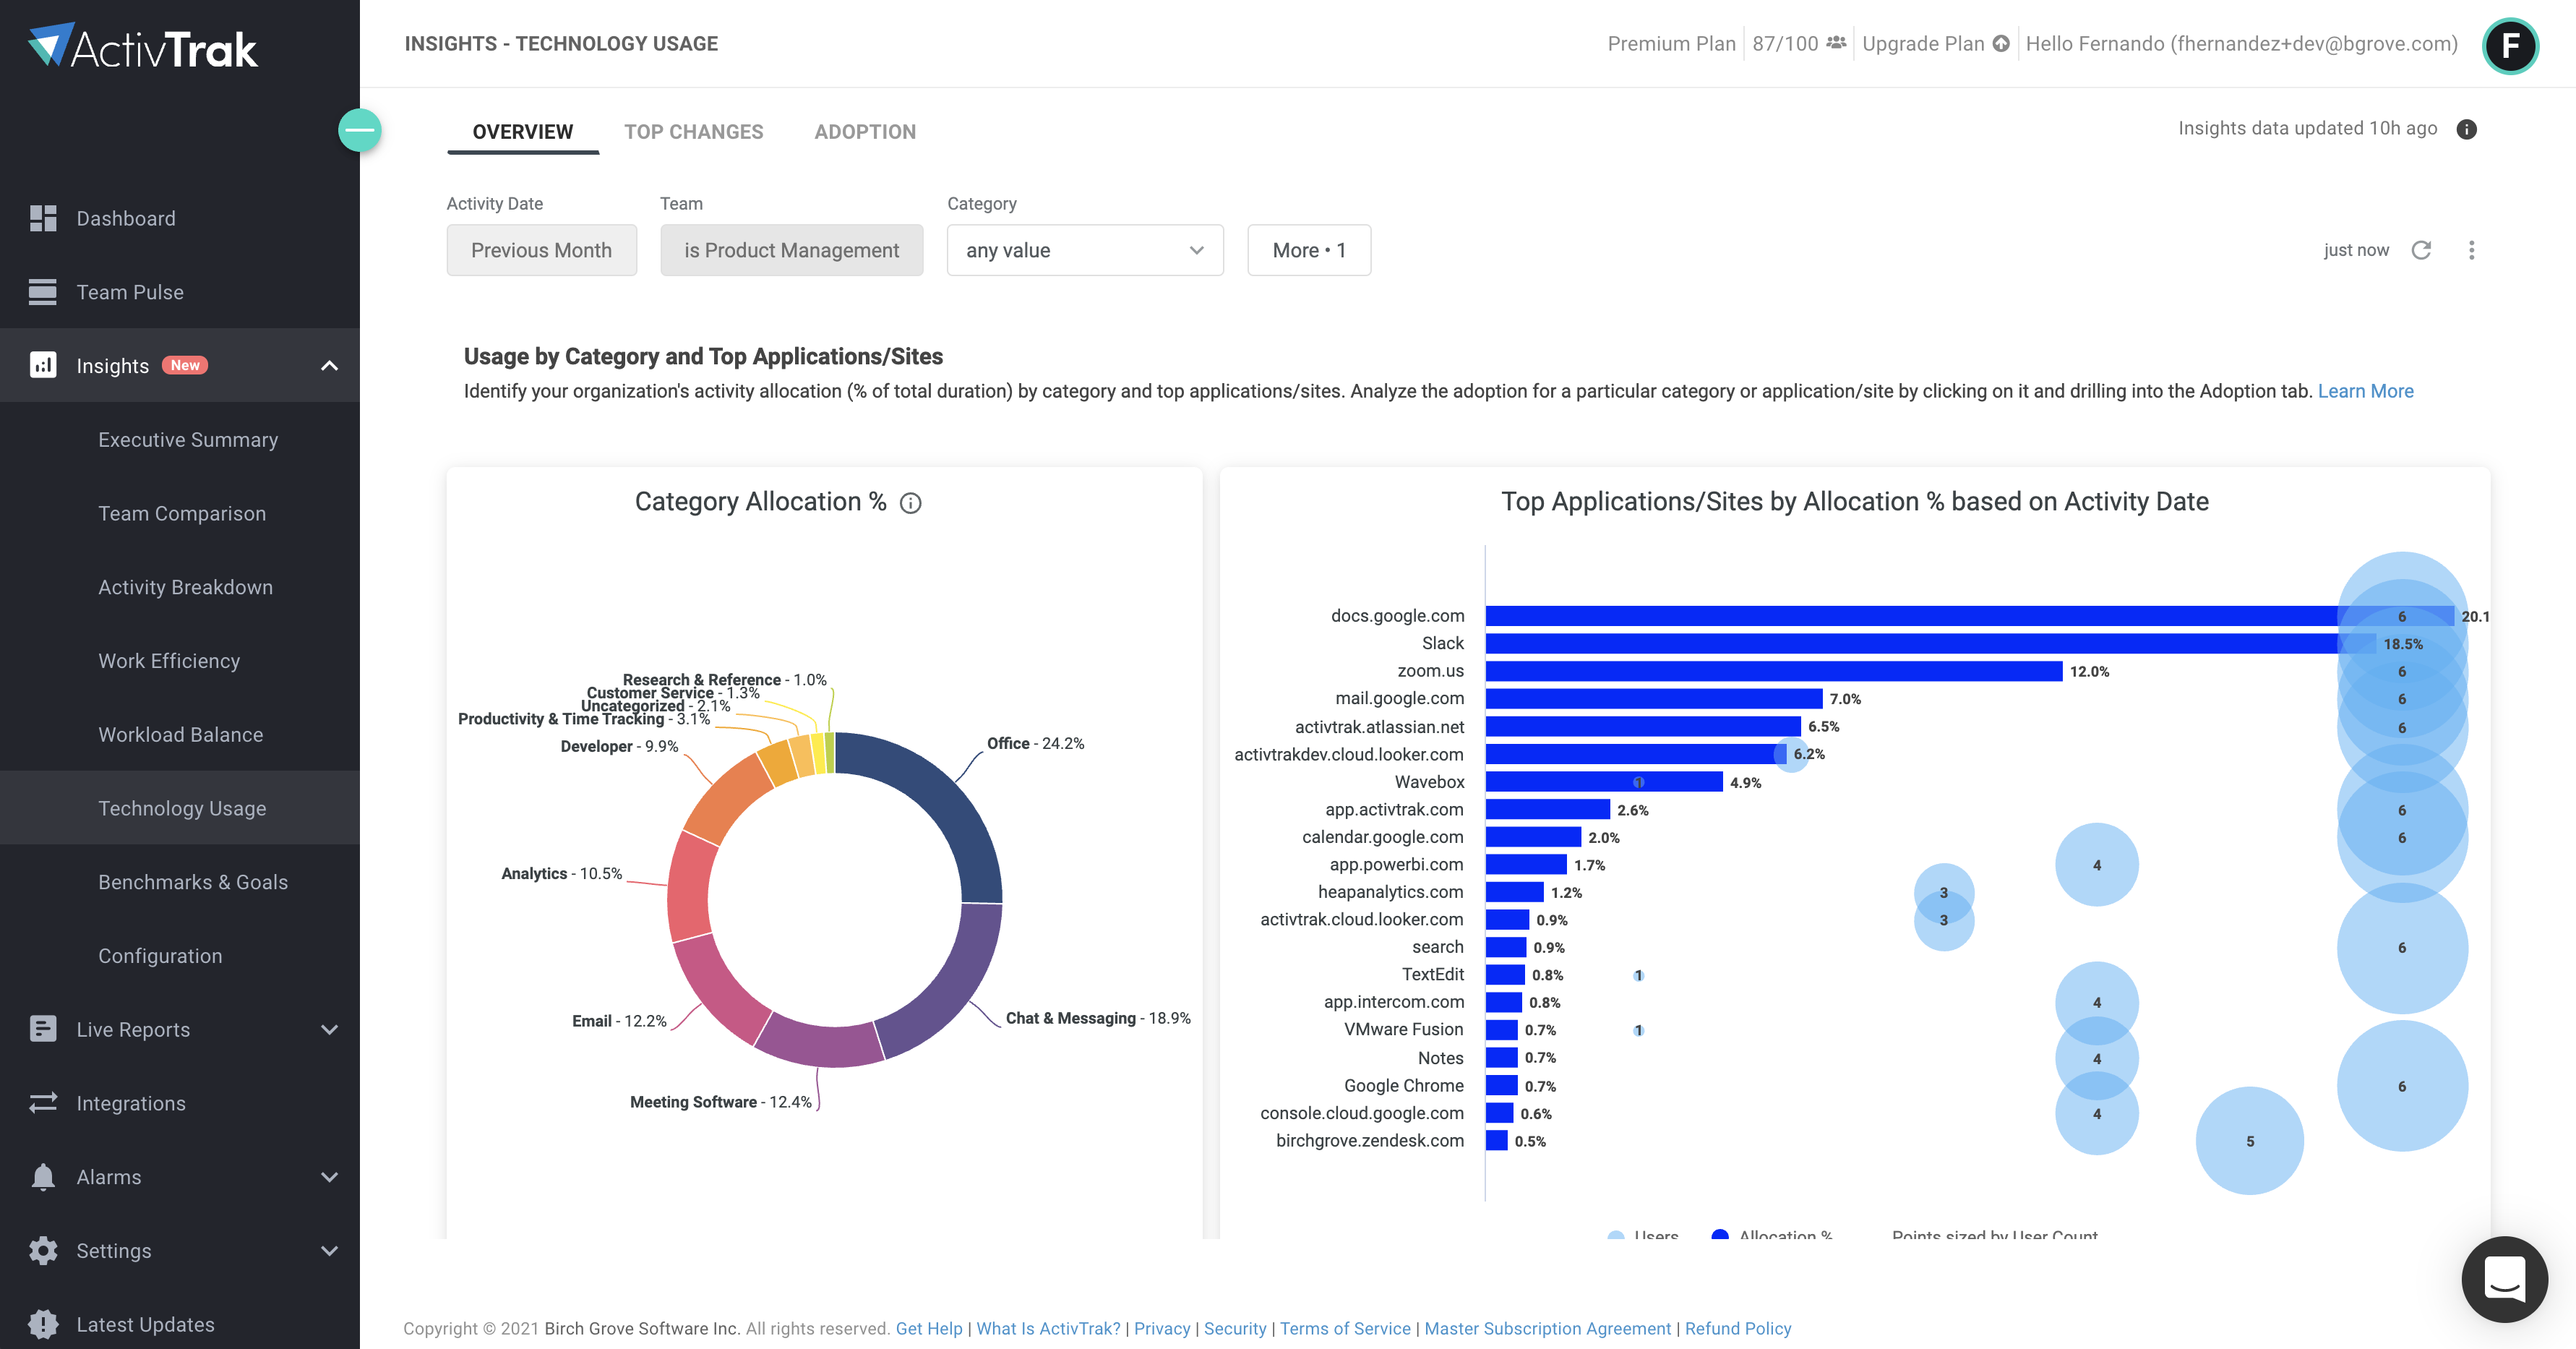Open Activity Breakdown in sidebar
The width and height of the screenshot is (2576, 1349).
point(185,587)
